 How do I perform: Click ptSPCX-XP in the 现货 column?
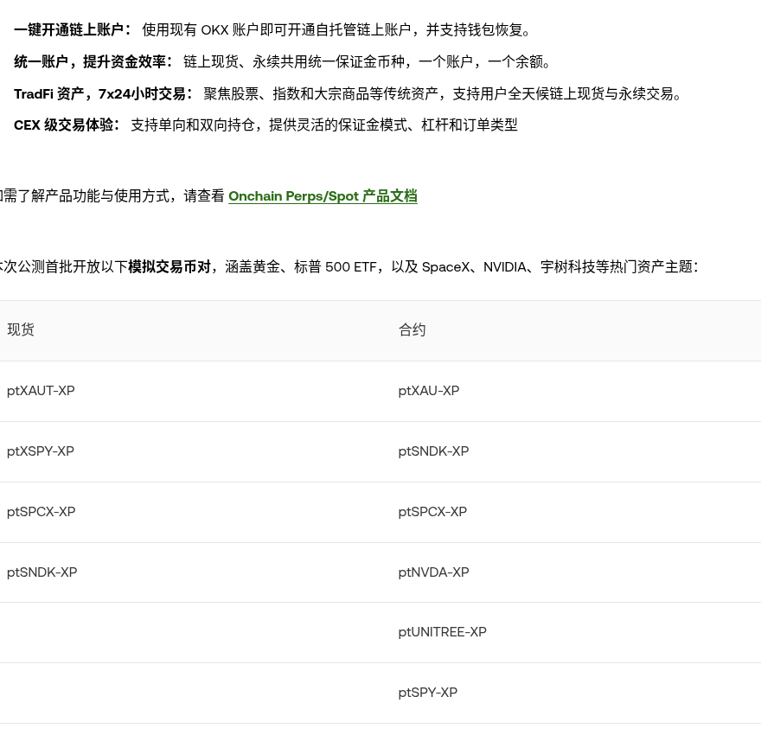(x=42, y=512)
